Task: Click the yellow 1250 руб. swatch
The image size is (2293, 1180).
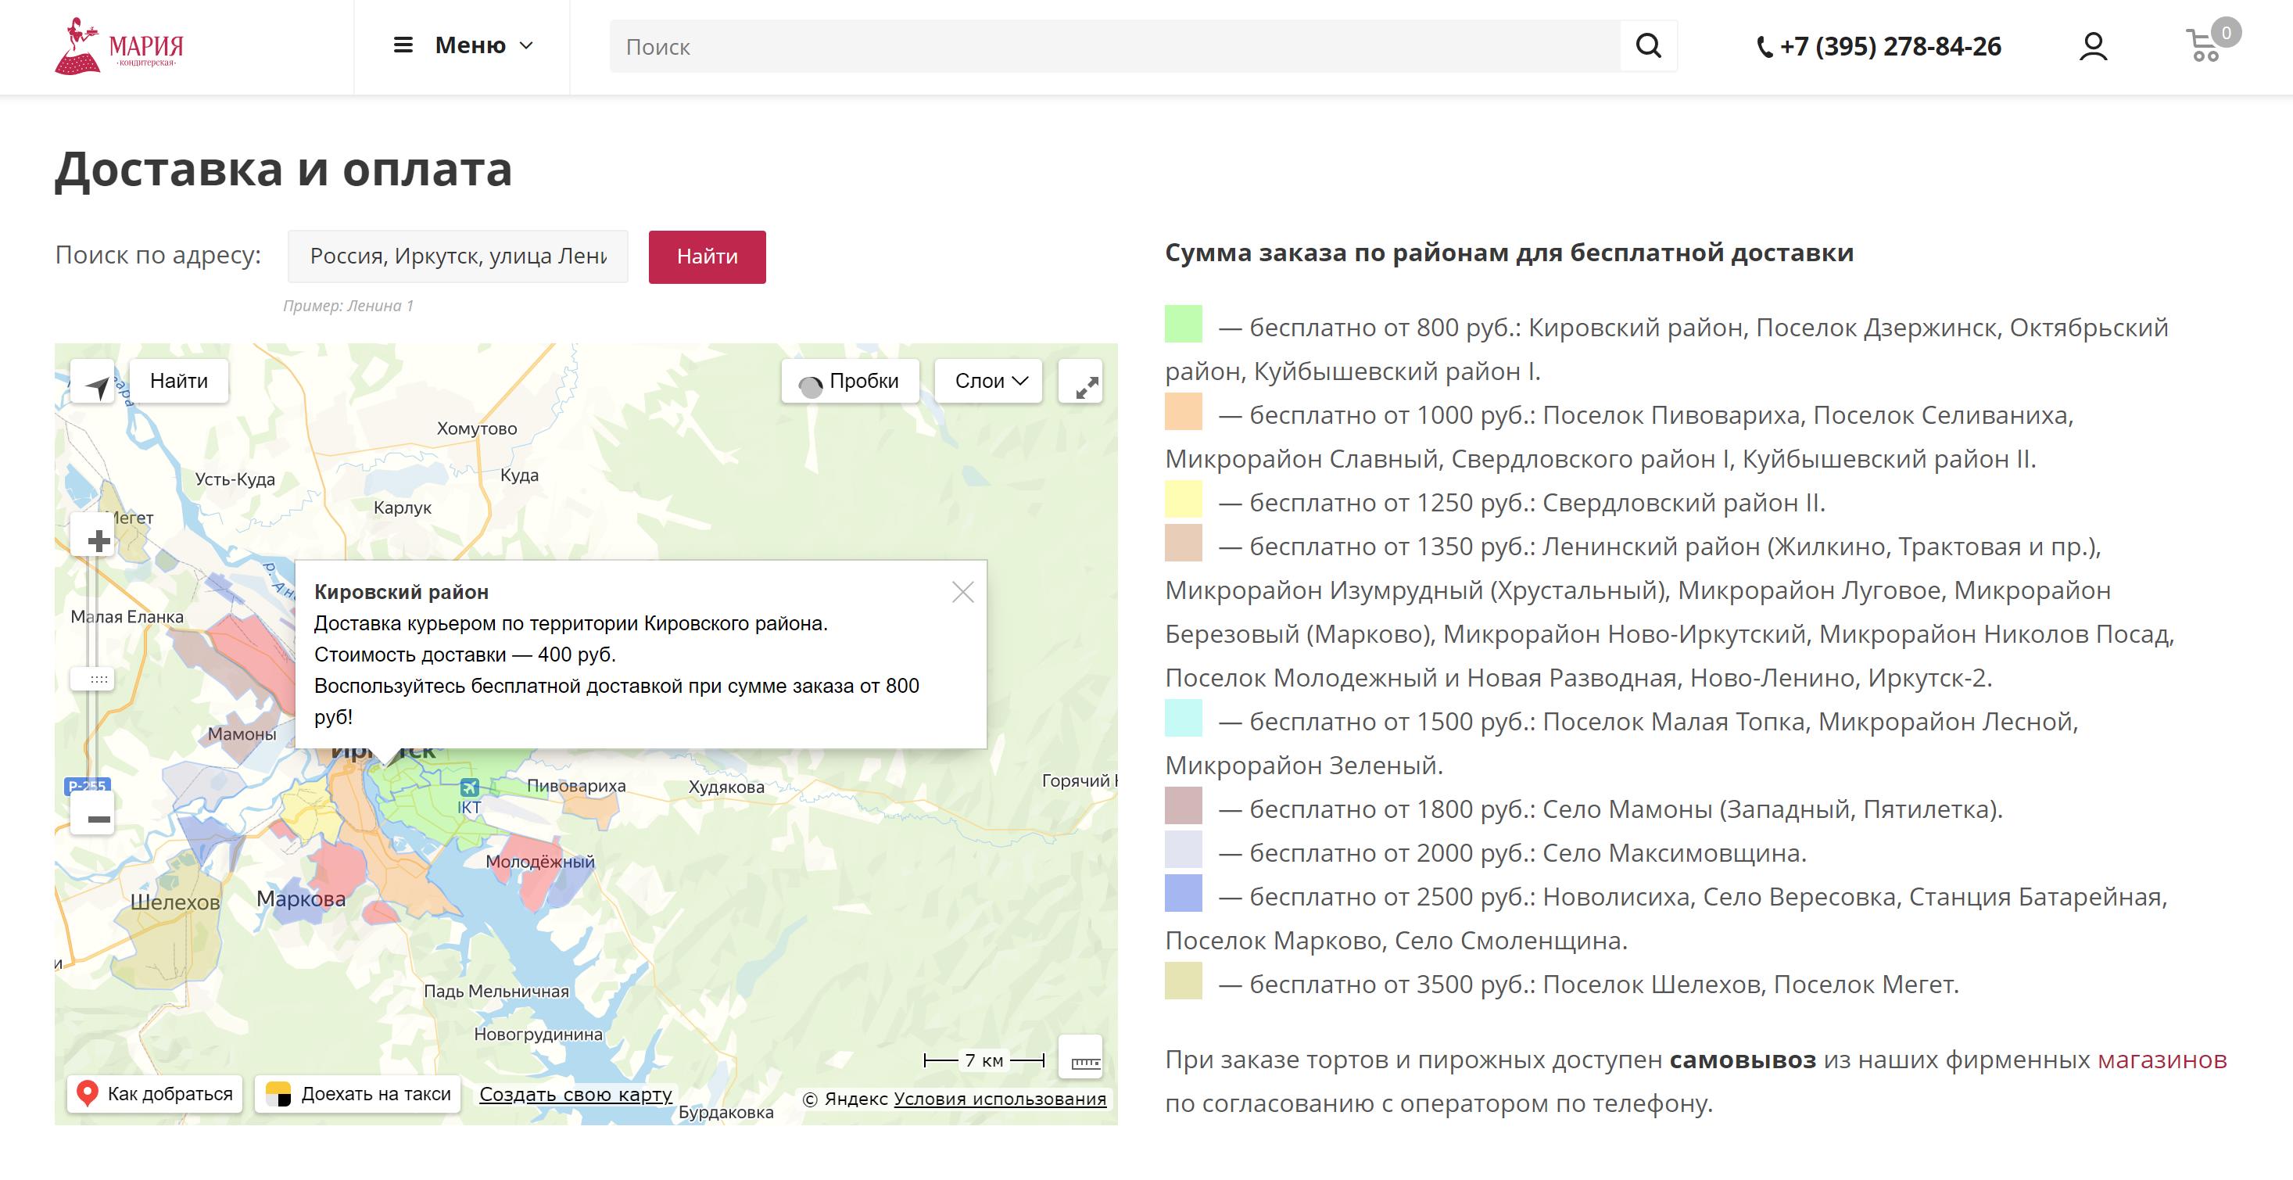Action: point(1183,499)
